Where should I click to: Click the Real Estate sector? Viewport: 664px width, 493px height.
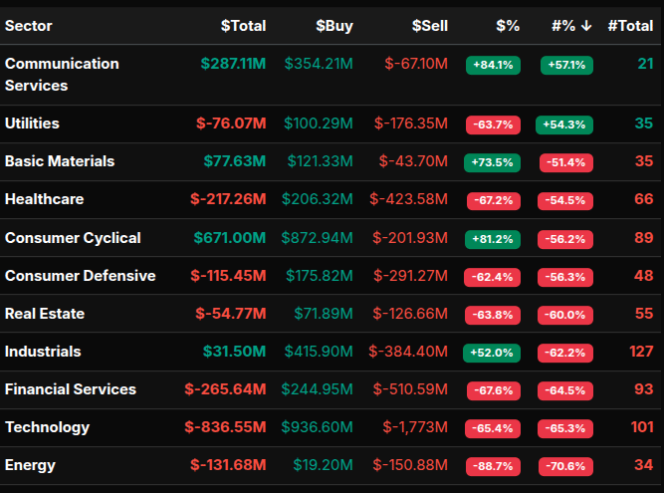(45, 314)
